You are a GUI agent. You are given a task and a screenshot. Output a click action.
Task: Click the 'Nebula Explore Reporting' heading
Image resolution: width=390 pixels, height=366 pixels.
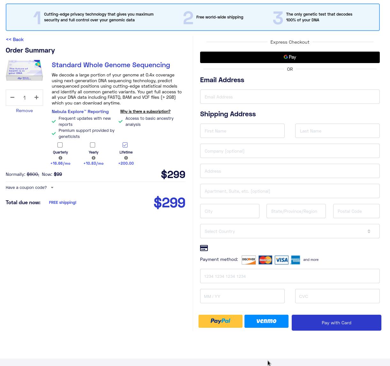click(80, 111)
